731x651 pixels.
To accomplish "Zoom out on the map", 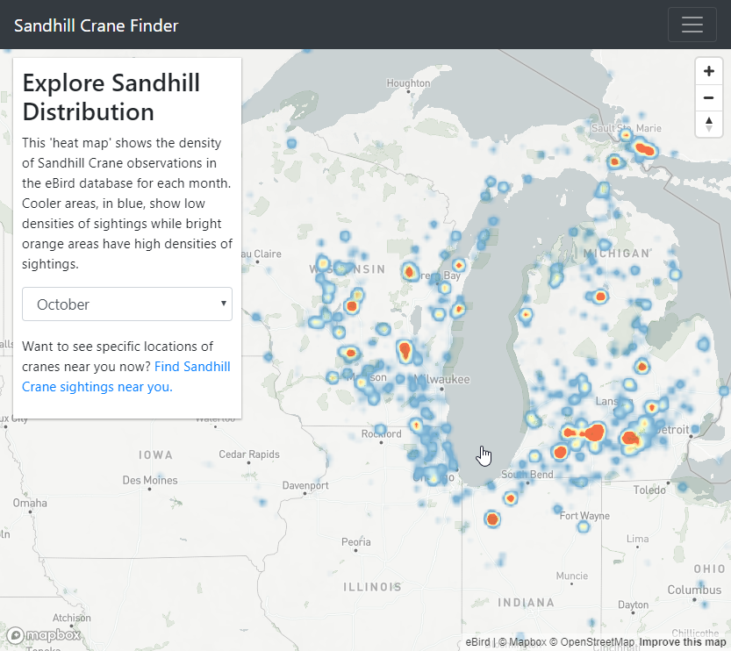I will point(709,97).
